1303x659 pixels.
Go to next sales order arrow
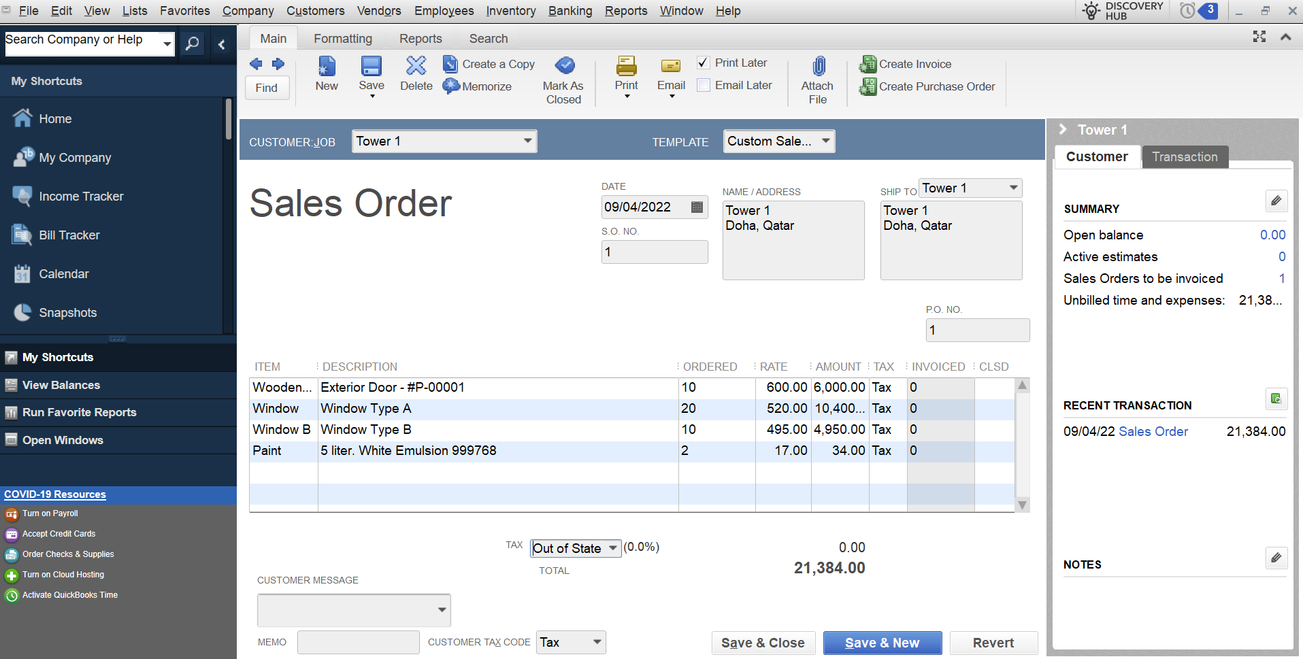point(278,64)
